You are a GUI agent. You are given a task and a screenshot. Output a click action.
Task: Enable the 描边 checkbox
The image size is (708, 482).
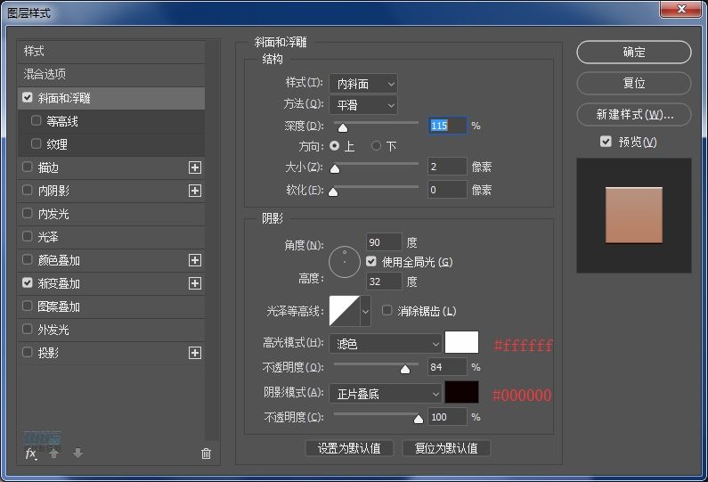(x=27, y=167)
